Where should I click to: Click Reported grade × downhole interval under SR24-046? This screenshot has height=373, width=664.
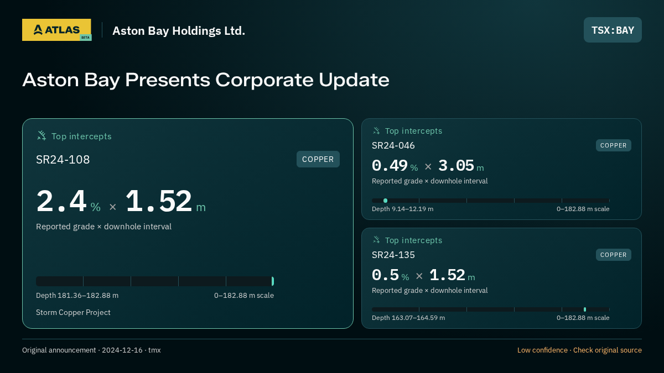click(429, 181)
